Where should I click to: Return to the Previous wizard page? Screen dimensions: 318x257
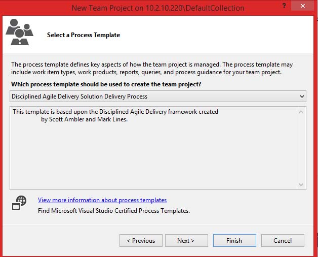tap(141, 241)
